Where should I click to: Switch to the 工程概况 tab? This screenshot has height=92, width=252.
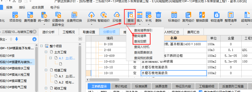69,32
